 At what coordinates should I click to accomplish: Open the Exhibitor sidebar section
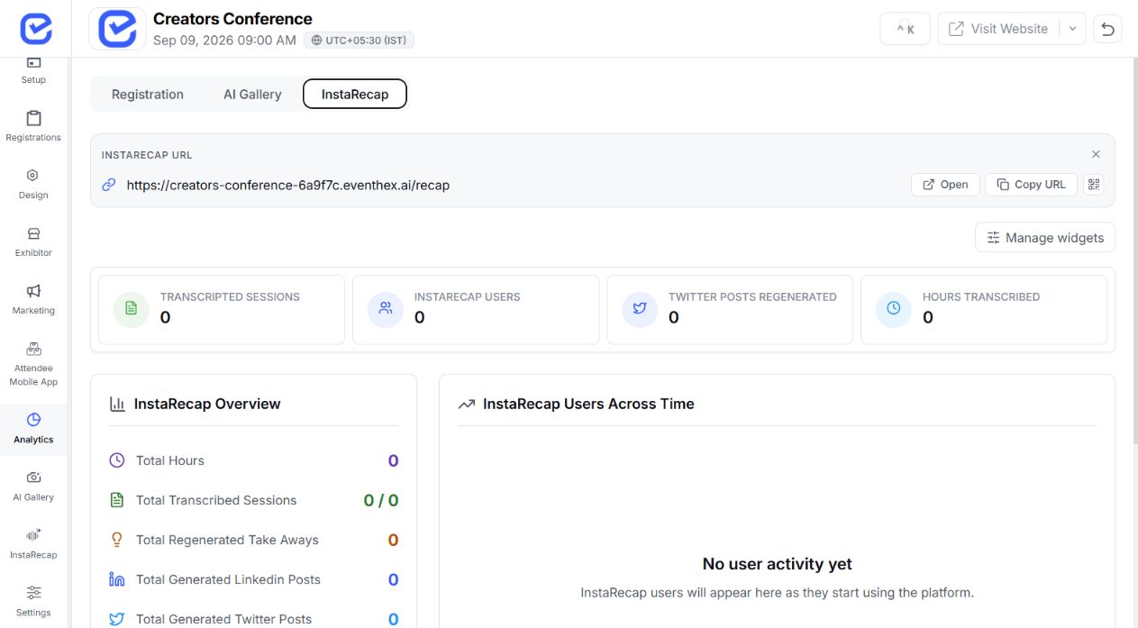pyautogui.click(x=33, y=241)
